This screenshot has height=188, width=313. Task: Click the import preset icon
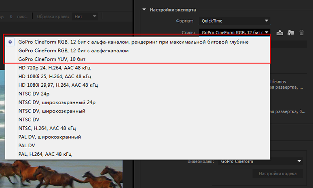point(291,32)
